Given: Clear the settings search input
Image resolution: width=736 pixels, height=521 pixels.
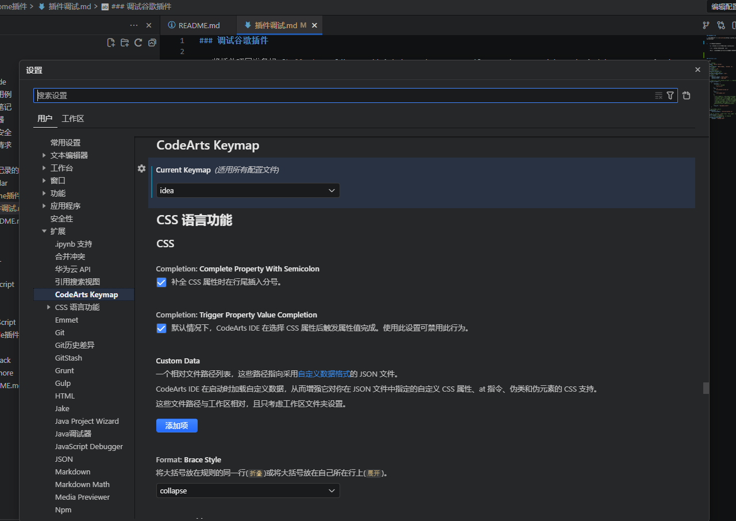Looking at the screenshot, I should pyautogui.click(x=659, y=95).
